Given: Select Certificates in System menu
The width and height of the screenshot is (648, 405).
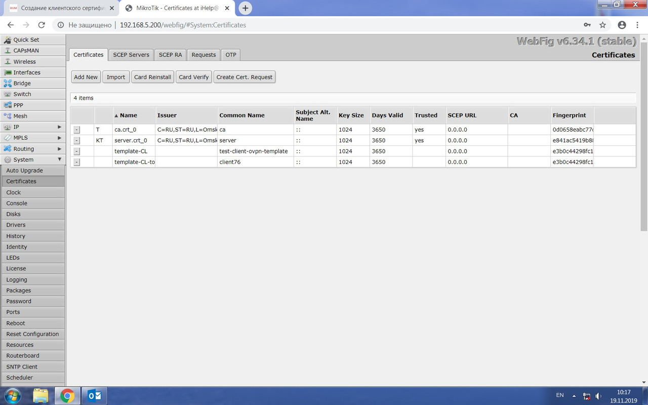Looking at the screenshot, I should (32, 181).
